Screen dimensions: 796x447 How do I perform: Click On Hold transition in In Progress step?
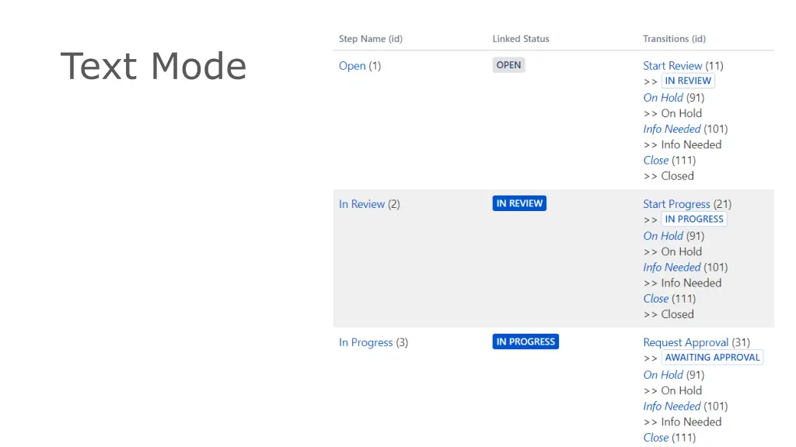(x=663, y=375)
